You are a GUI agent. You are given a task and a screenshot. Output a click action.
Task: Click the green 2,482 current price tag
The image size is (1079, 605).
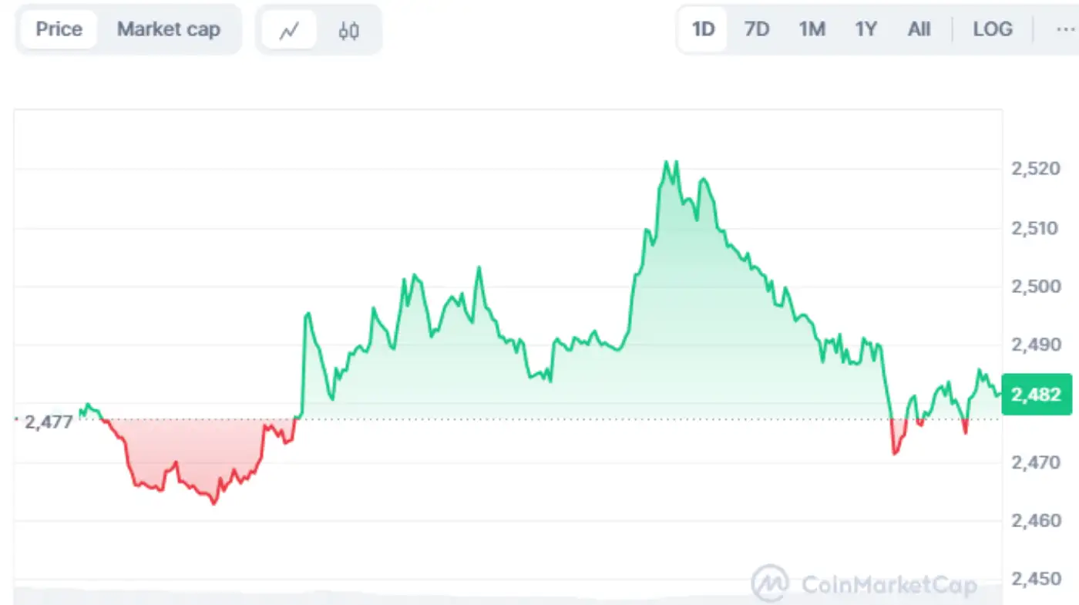pyautogui.click(x=1036, y=395)
